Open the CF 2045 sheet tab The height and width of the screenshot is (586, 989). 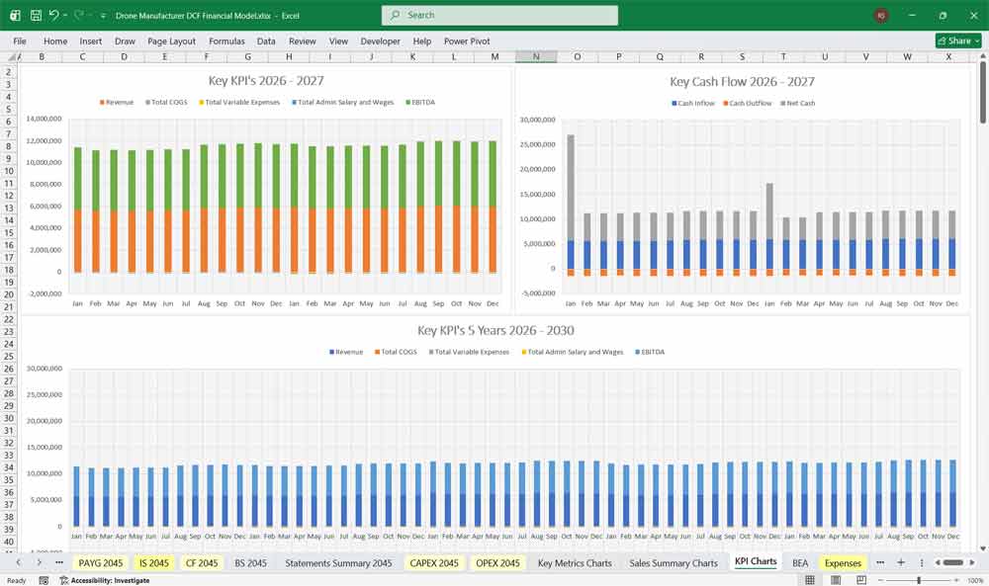coord(202,562)
